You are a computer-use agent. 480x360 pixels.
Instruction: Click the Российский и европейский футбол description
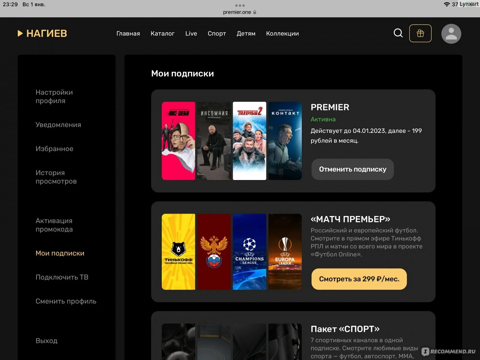[367, 242]
